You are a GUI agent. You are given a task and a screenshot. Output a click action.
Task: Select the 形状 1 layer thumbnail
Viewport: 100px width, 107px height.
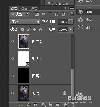[24, 58]
